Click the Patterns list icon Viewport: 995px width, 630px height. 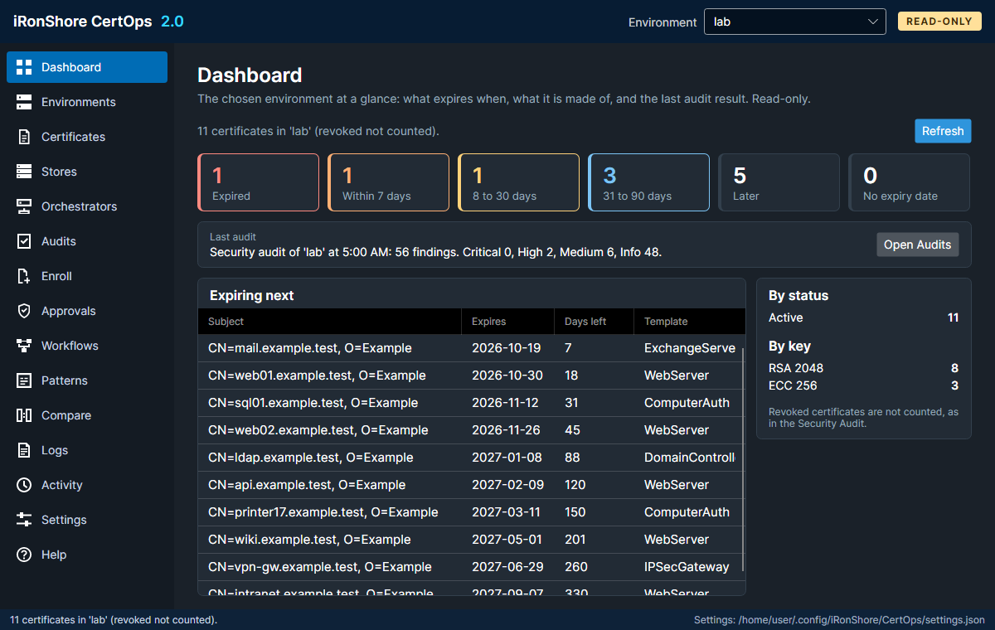24,380
